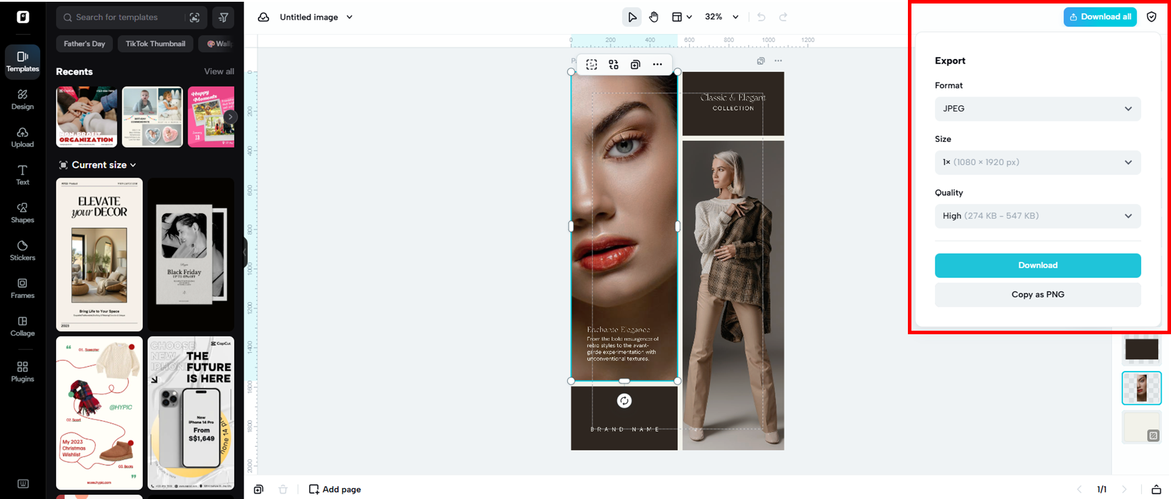Open the layout options dropdown

point(681,17)
